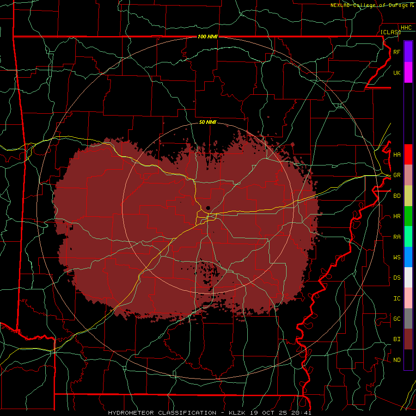Click the [CLAS] units label
The height and width of the screenshot is (416, 416).
click(x=391, y=32)
